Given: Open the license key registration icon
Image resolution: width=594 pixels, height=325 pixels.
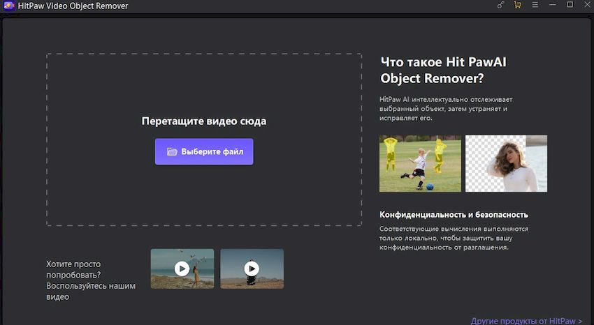Looking at the screenshot, I should coord(500,5).
